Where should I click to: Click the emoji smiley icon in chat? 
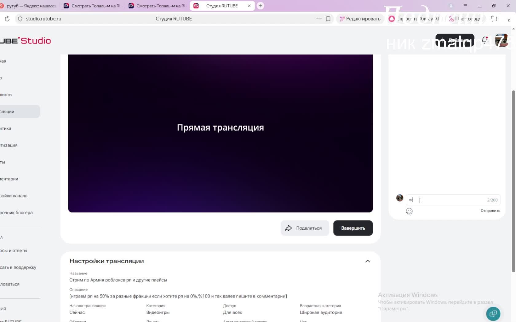tap(409, 211)
